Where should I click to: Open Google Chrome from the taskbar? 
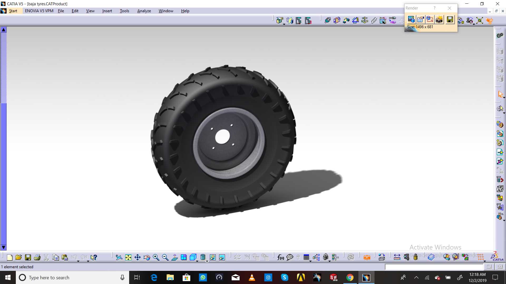click(x=350, y=277)
